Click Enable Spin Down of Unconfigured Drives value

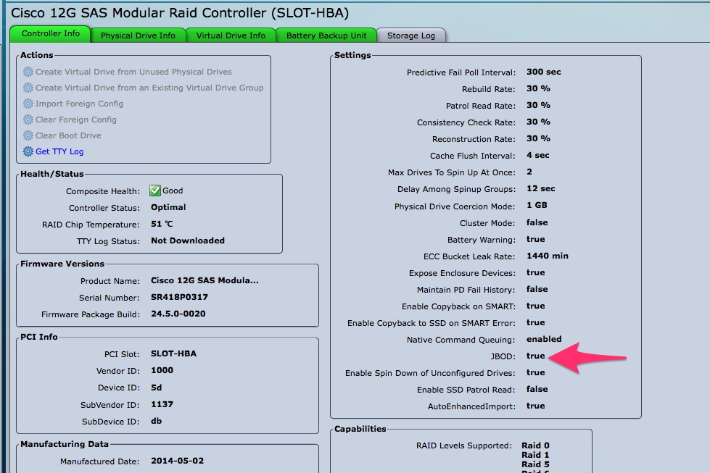[x=536, y=372]
